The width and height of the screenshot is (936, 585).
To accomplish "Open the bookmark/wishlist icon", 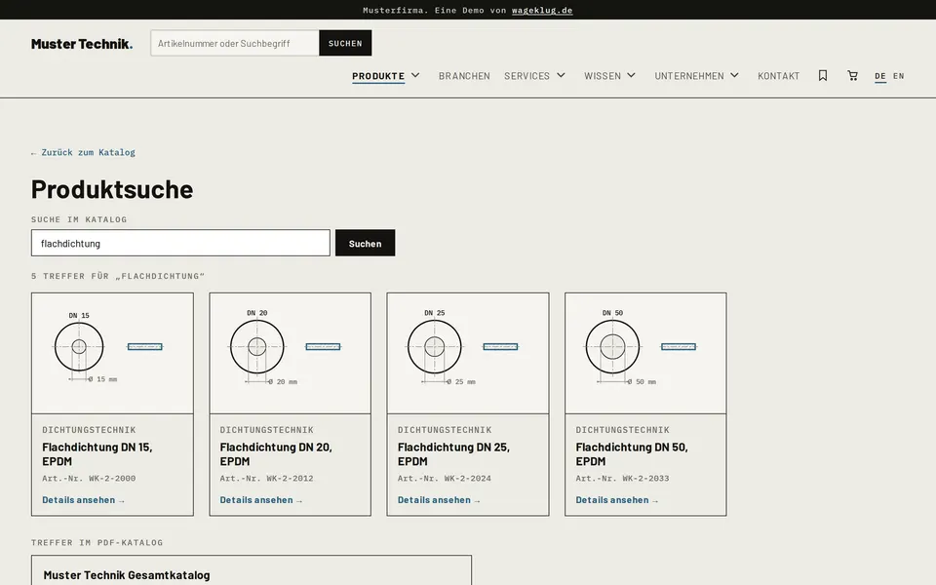I will [x=823, y=76].
